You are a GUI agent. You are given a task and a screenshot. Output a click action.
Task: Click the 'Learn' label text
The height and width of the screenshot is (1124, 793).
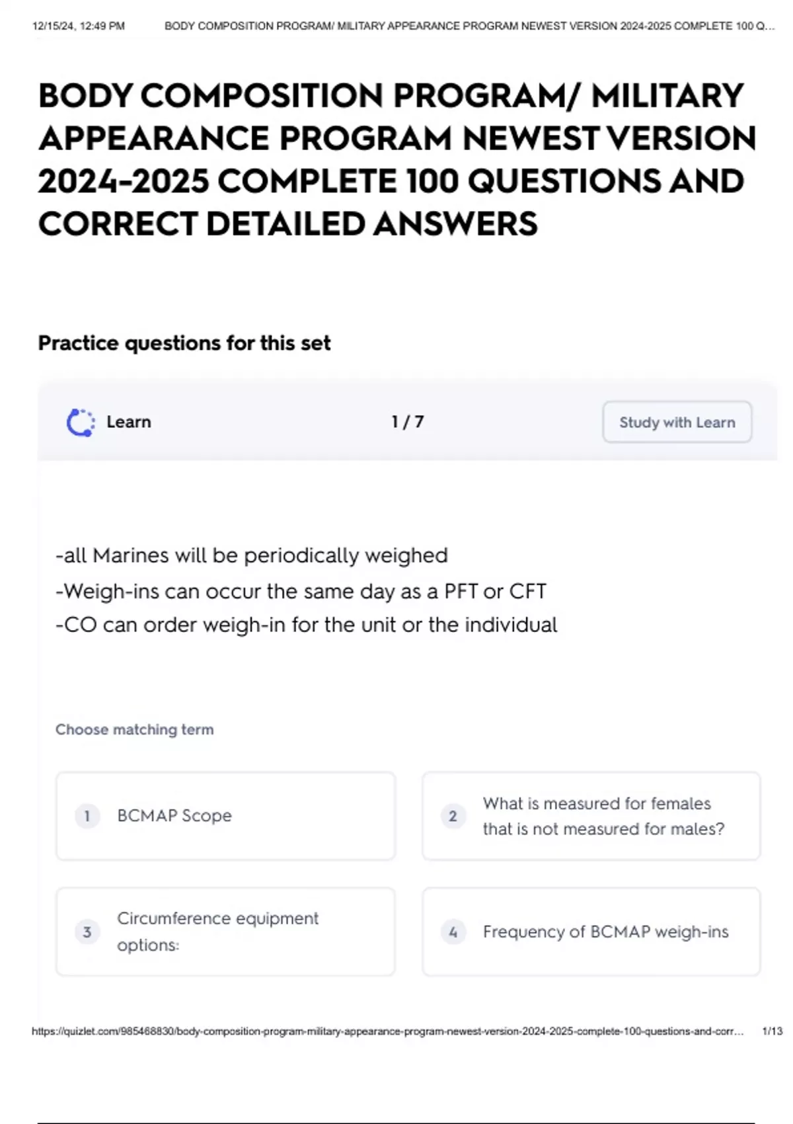click(129, 422)
